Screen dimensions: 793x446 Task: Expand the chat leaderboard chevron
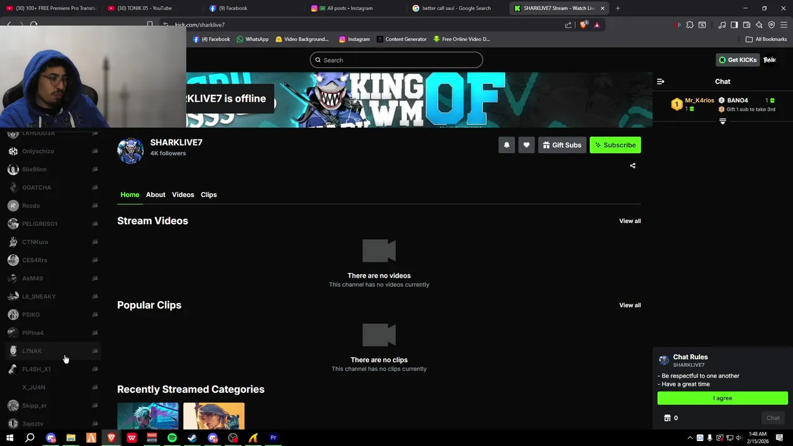(x=722, y=121)
